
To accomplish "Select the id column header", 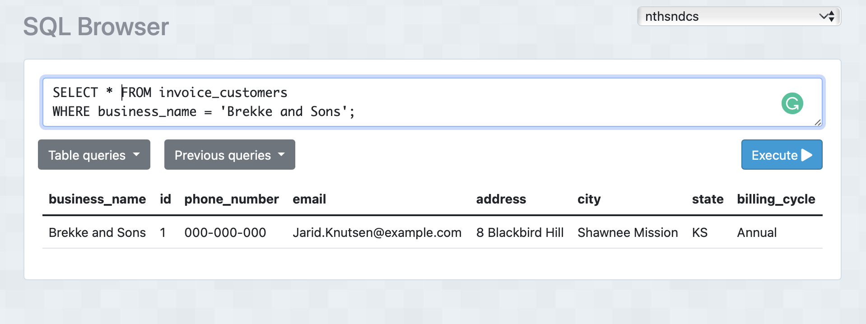I will pos(165,199).
